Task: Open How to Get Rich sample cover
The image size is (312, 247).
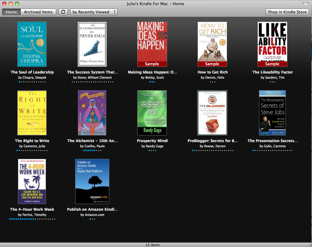Action: pyautogui.click(x=212, y=44)
